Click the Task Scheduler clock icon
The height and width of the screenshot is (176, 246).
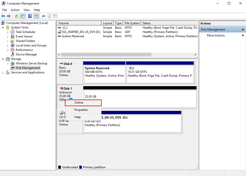pos(13,32)
